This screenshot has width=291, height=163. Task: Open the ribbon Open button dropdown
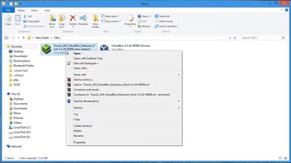[x=150, y=16]
